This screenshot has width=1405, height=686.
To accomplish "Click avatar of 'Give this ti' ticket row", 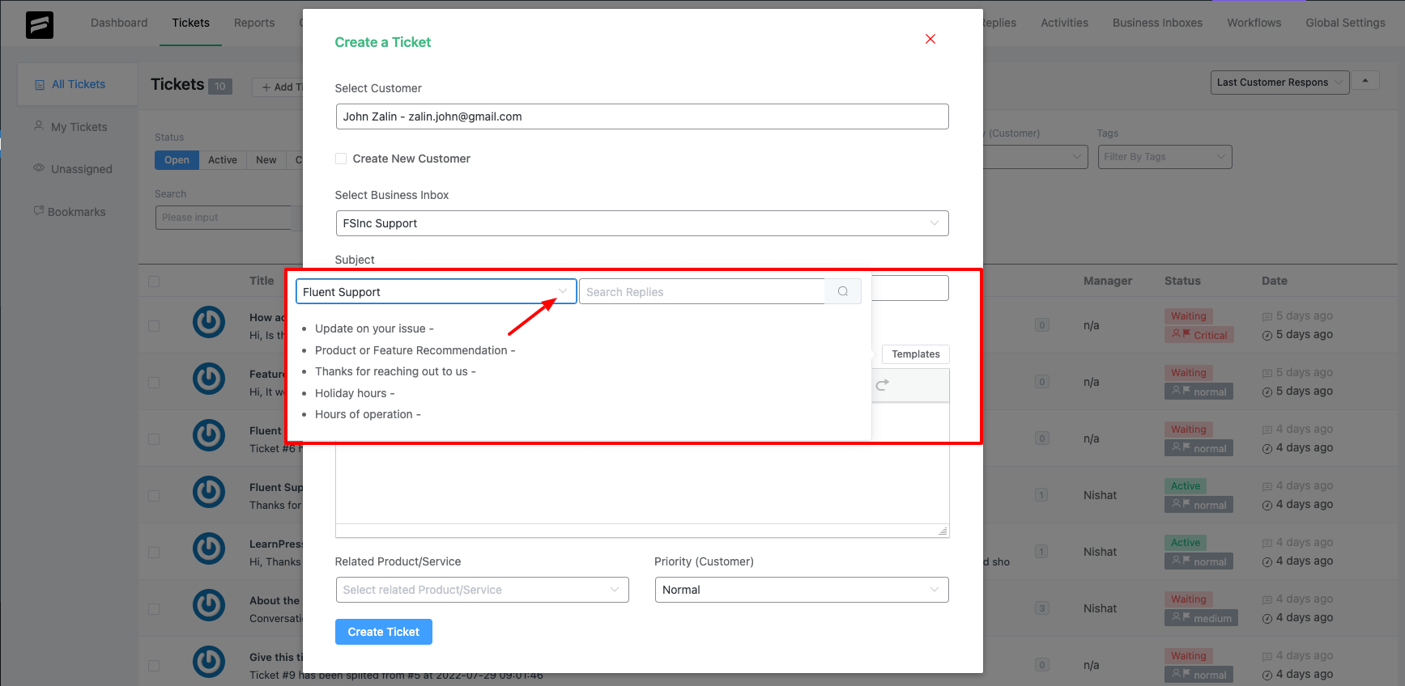I will [209, 662].
